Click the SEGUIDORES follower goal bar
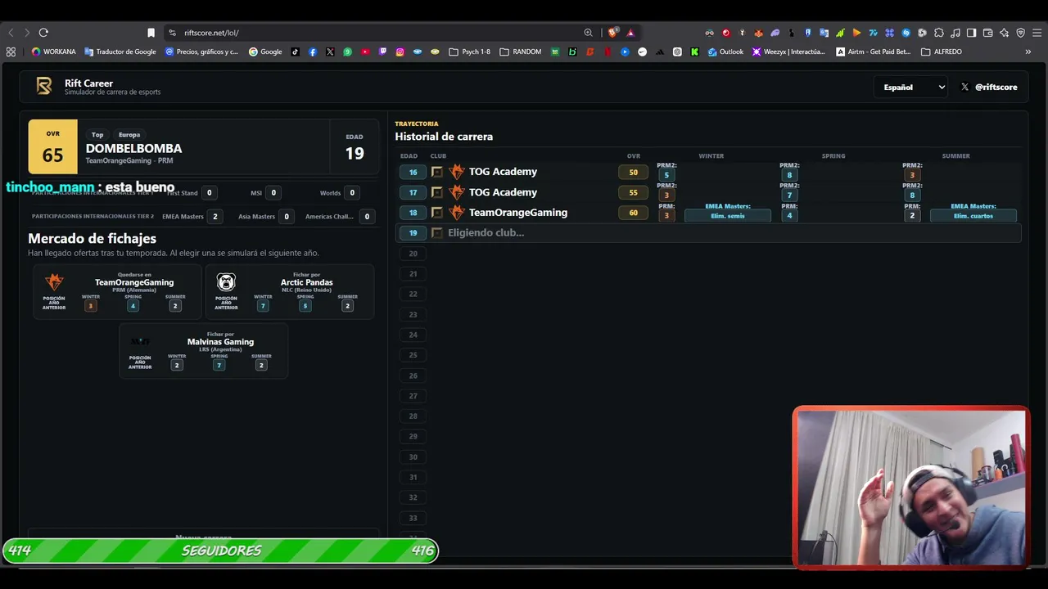1048x589 pixels. [220, 551]
